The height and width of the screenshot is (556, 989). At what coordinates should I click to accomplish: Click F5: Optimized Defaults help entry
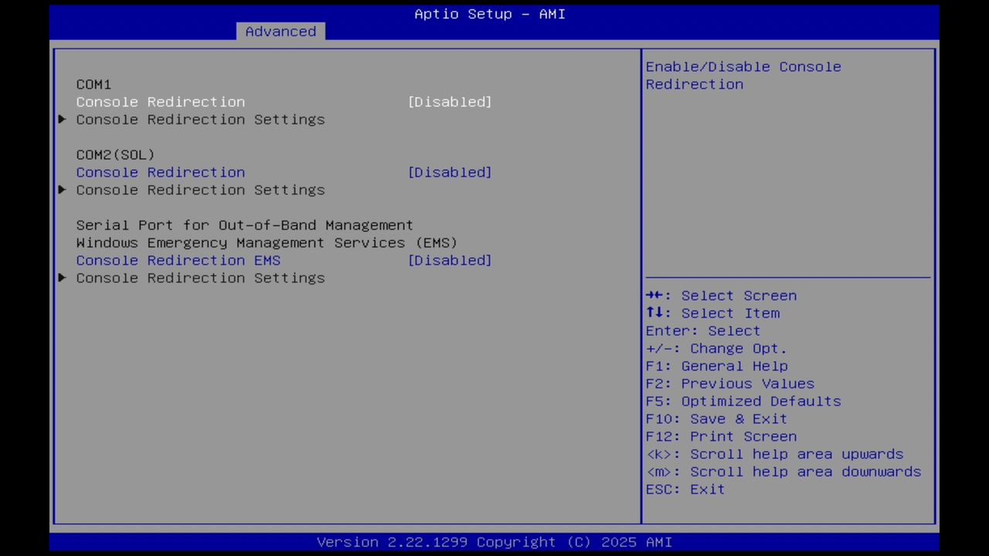point(743,401)
